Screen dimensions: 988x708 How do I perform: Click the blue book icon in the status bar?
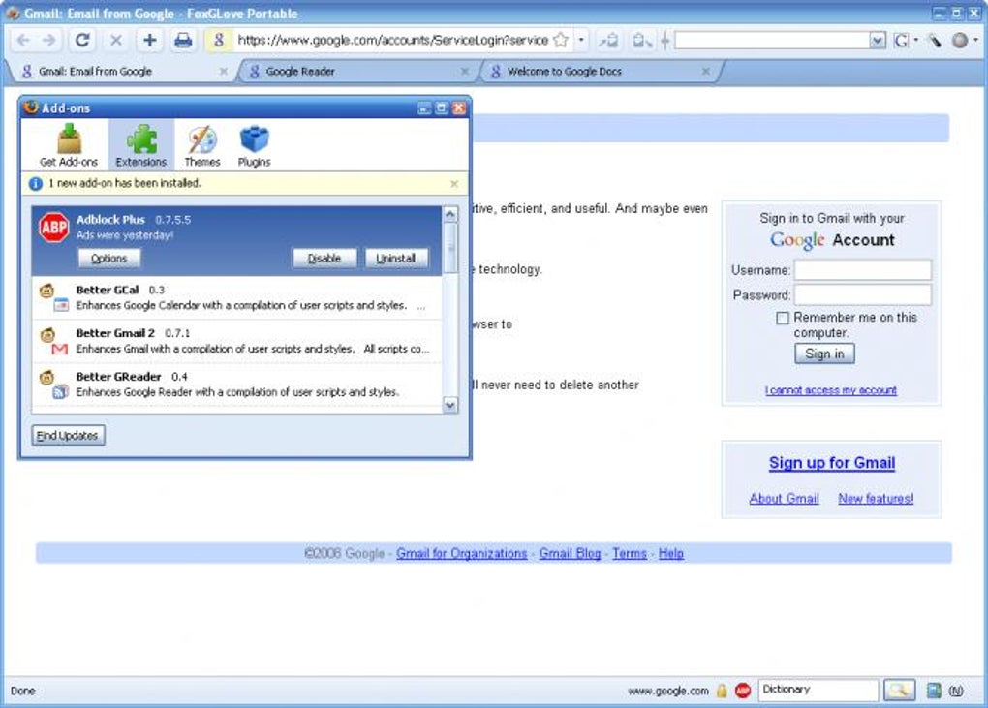coord(934,691)
